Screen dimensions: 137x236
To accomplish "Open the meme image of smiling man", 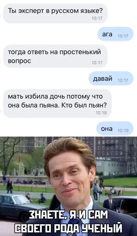I will [x=68, y=186].
